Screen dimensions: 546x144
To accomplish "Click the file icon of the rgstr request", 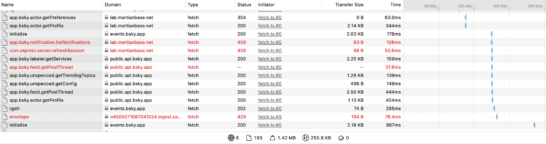I will click(4, 109).
